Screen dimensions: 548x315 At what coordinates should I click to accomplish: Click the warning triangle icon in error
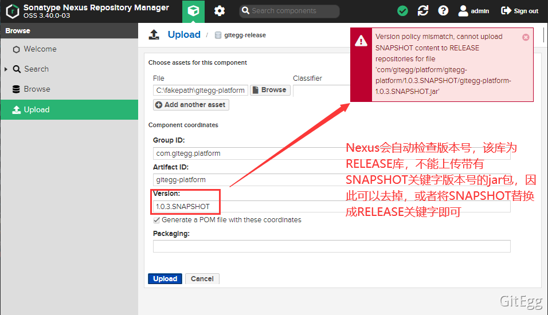click(361, 41)
